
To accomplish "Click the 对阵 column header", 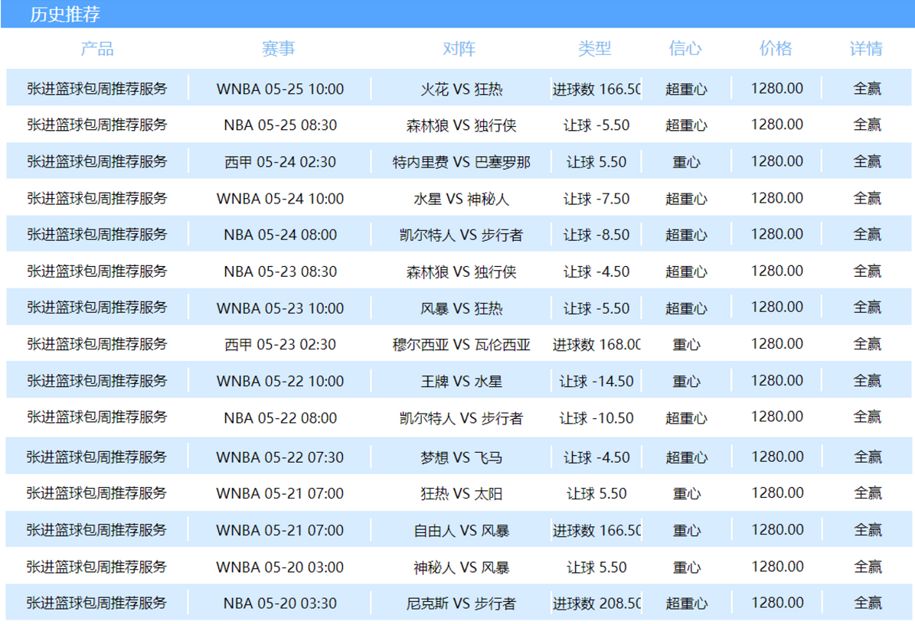I will (459, 48).
